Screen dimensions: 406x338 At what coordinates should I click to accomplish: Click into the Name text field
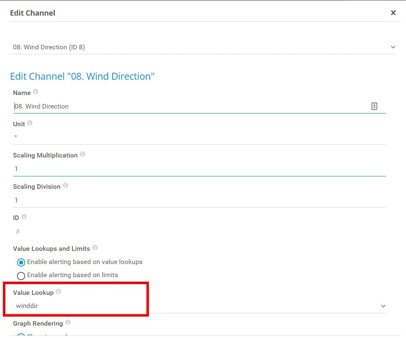click(189, 106)
